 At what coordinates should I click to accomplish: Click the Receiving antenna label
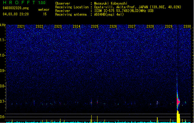71,14
